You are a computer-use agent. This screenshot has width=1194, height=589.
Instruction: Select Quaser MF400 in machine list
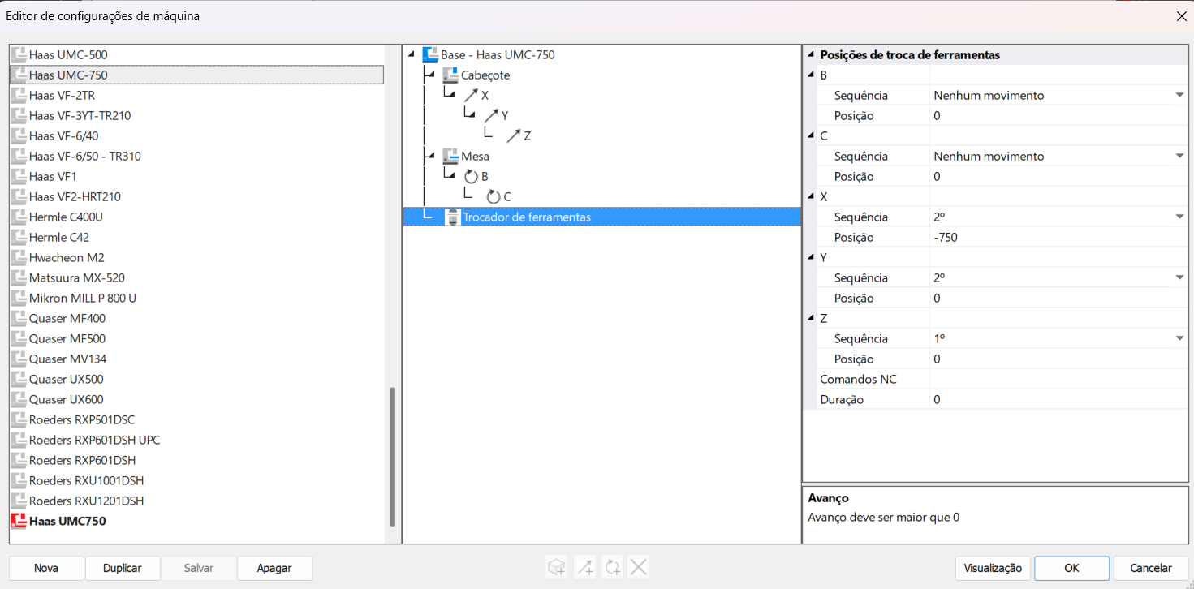click(x=67, y=318)
